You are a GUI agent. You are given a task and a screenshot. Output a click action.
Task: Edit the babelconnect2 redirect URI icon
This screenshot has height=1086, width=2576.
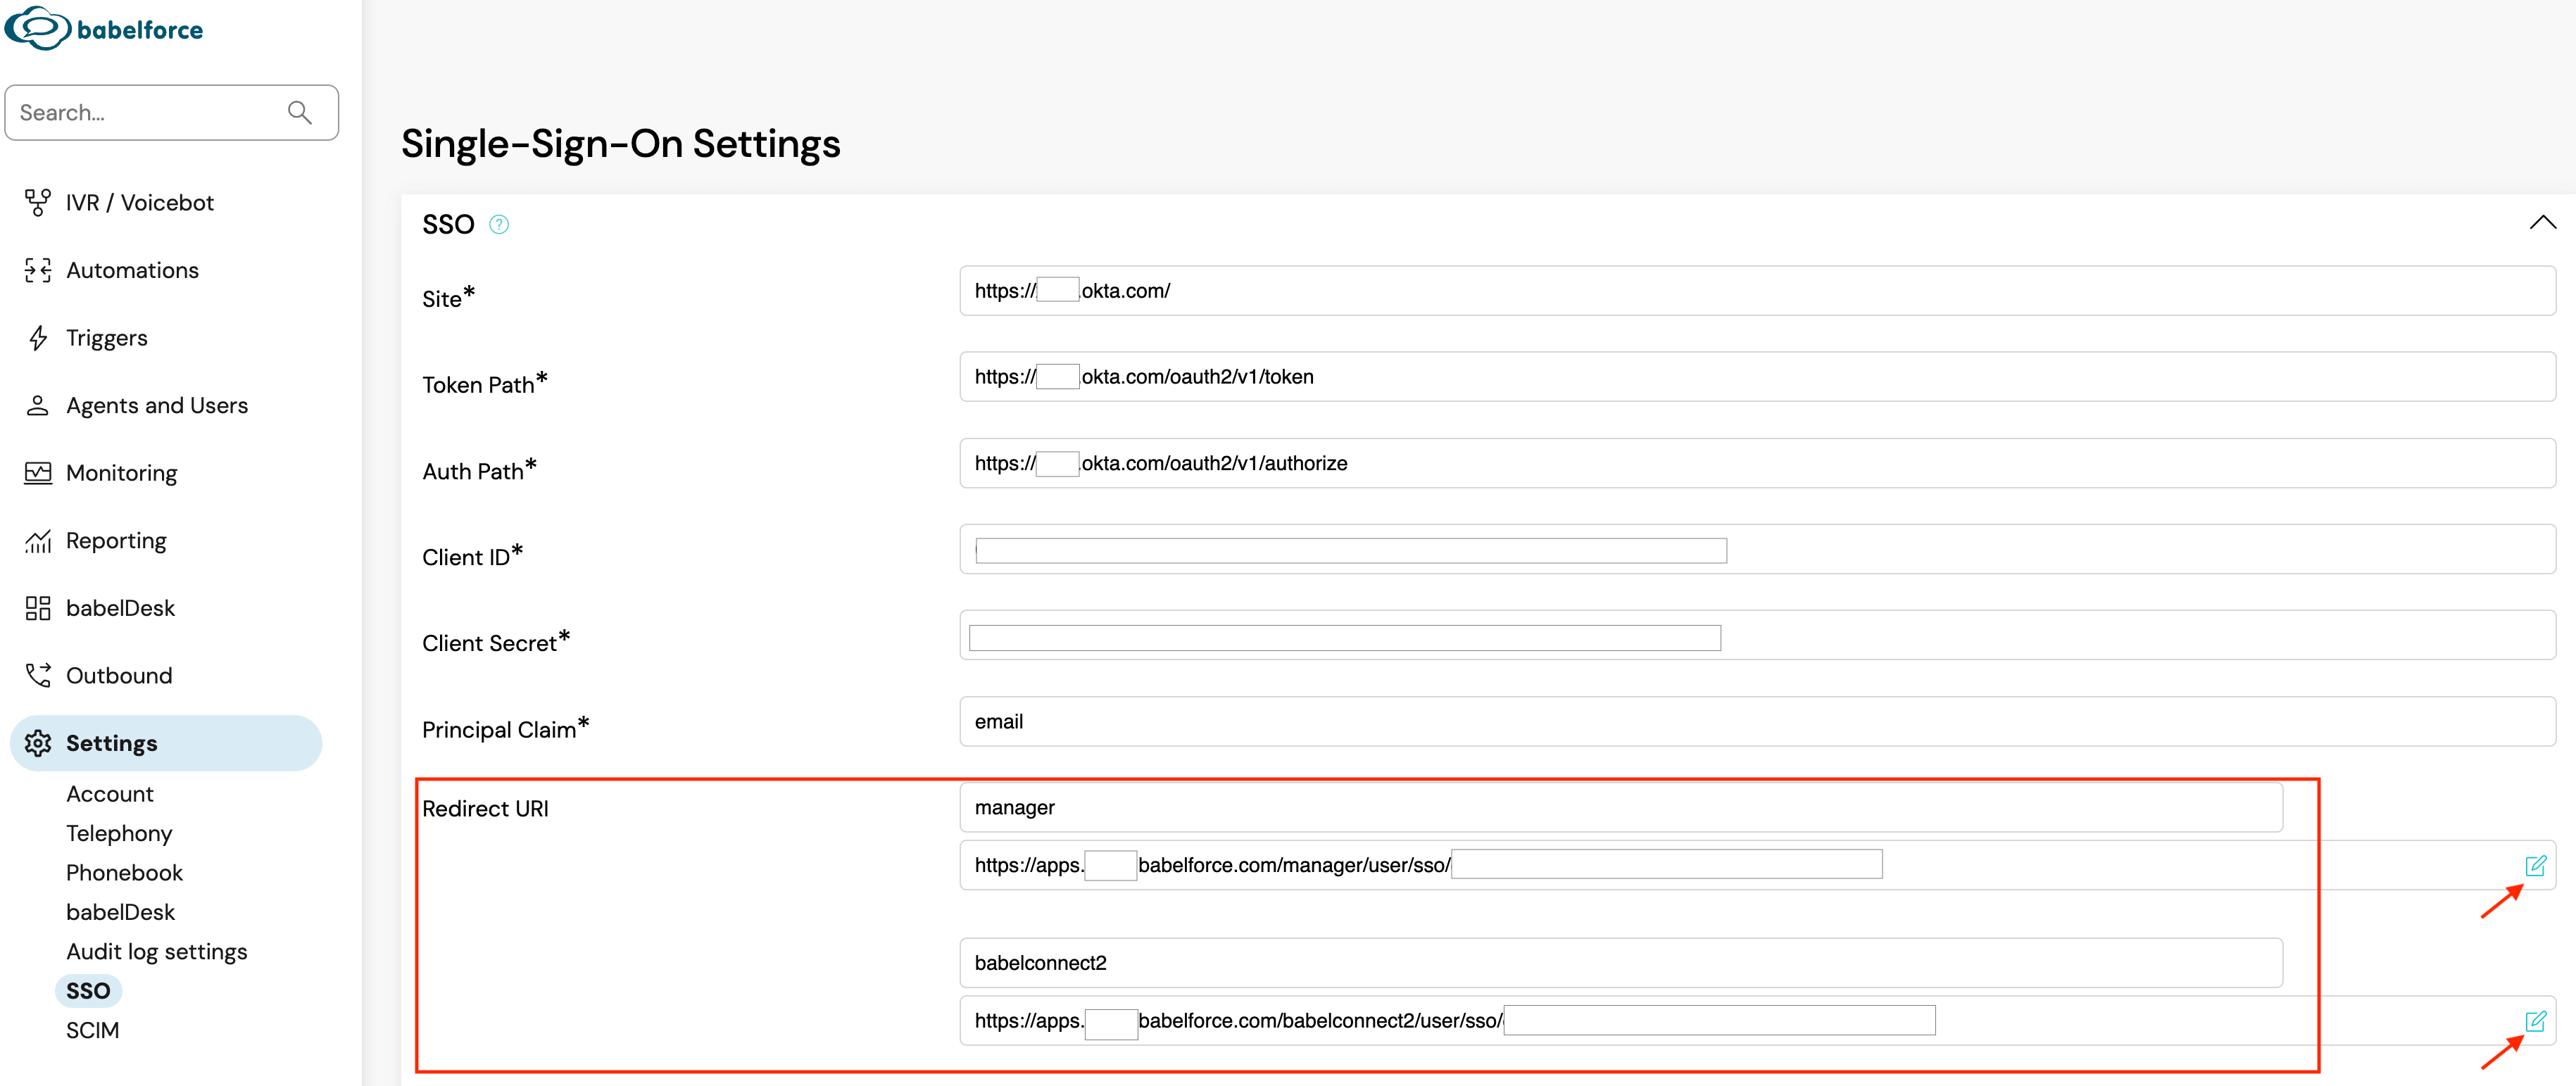tap(2535, 1021)
